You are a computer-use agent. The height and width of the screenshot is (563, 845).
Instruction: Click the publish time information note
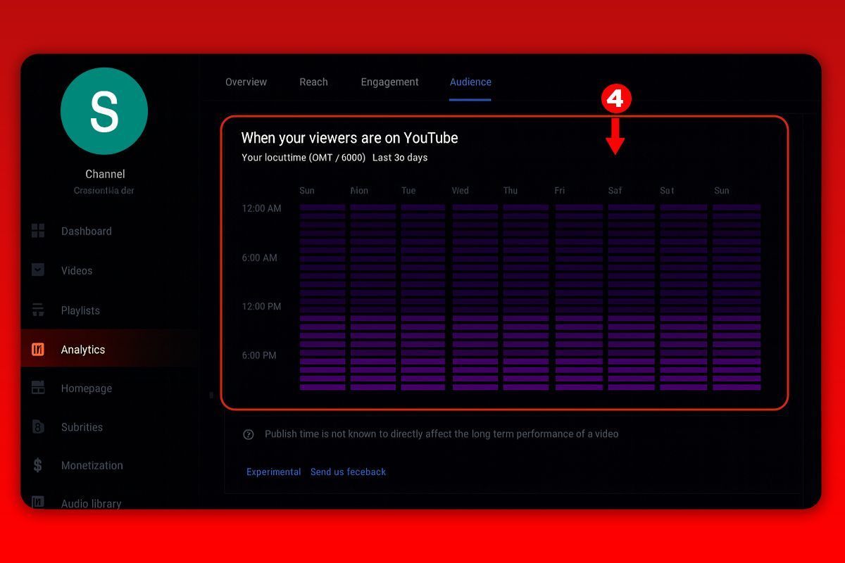pyautogui.click(x=442, y=434)
